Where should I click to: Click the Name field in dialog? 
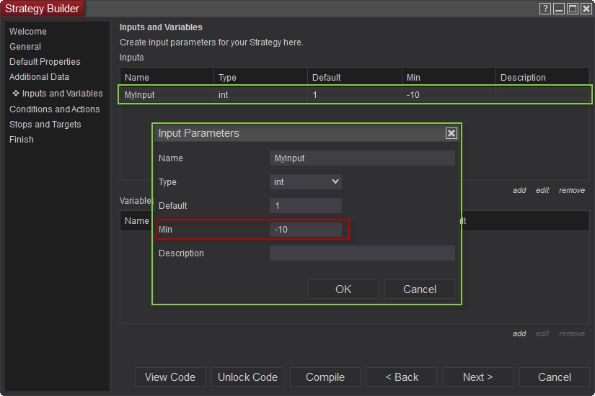[362, 158]
